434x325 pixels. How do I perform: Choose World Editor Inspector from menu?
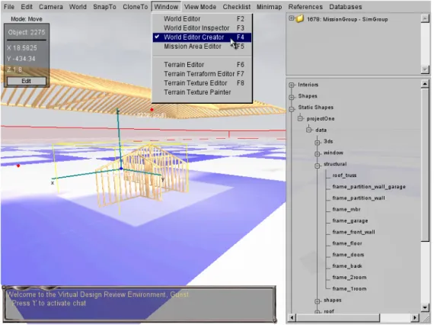click(x=202, y=28)
